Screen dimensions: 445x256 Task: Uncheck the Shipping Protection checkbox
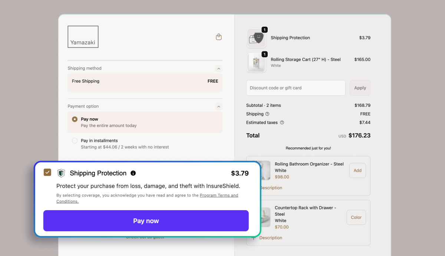point(47,173)
